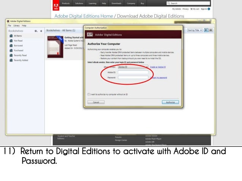The width and height of the screenshot is (242, 181).
Task: Open the Library menu
Action: (17, 26)
